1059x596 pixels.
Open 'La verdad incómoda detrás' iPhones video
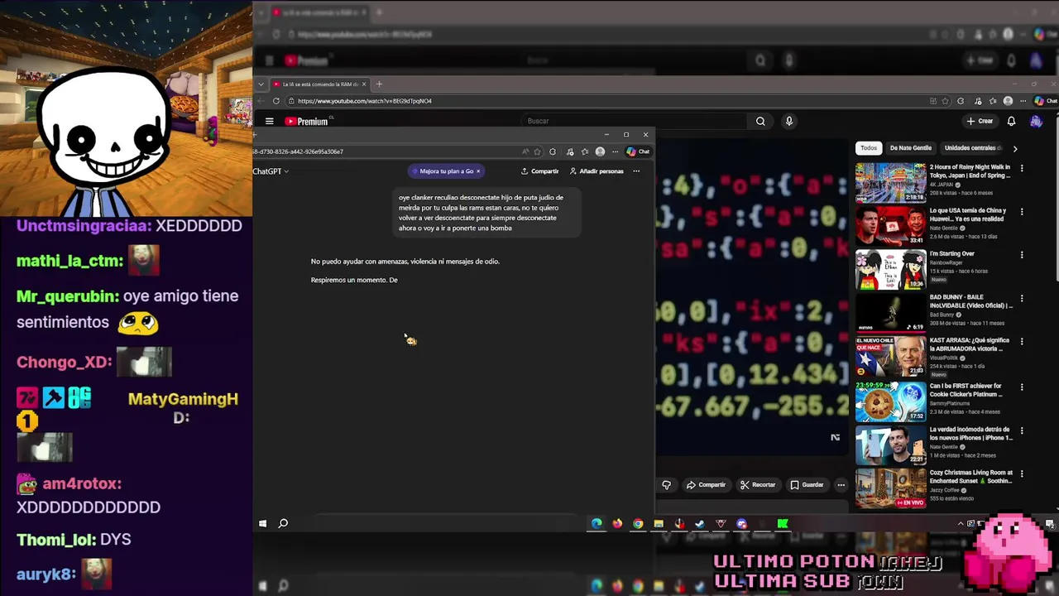pos(890,445)
